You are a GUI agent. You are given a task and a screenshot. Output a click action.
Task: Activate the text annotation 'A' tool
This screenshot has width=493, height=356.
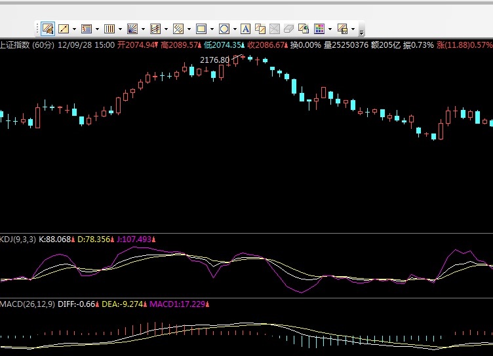(246, 29)
